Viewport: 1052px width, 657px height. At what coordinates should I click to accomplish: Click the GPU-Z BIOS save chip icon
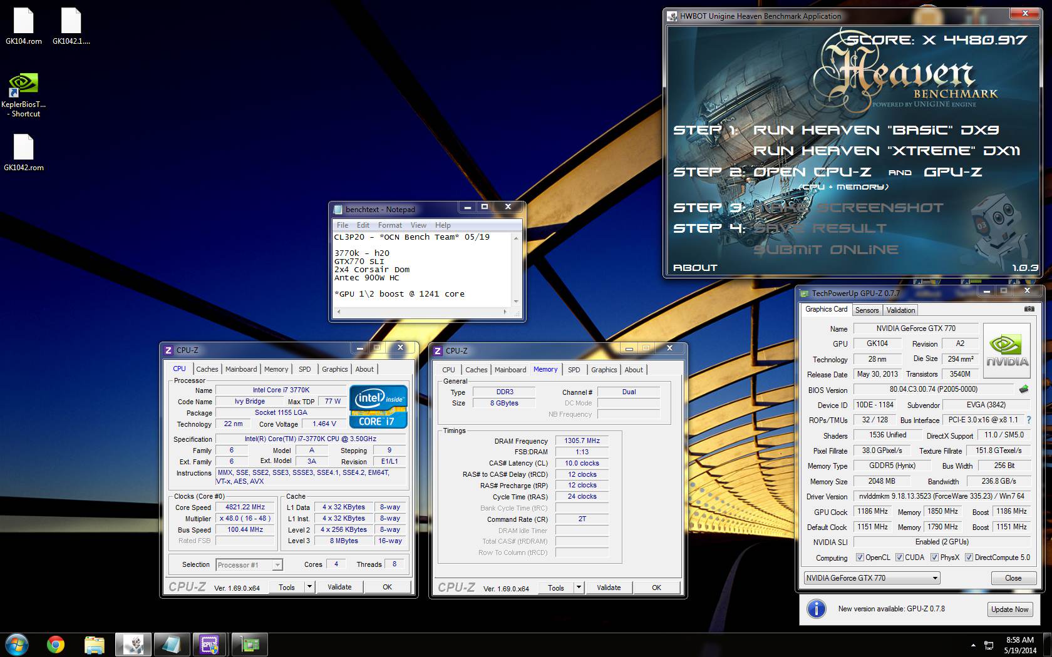(1024, 389)
